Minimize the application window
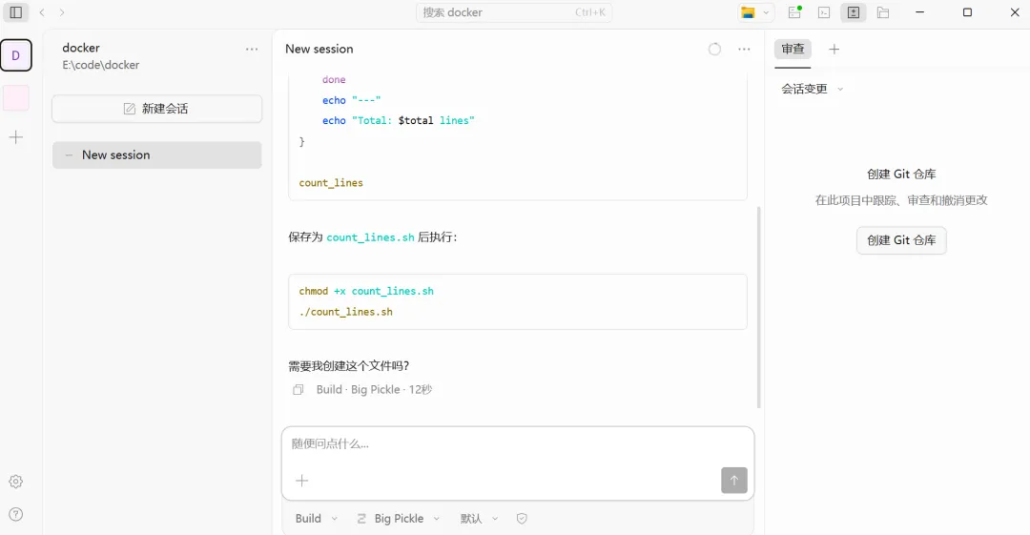The image size is (1030, 535). pos(919,12)
